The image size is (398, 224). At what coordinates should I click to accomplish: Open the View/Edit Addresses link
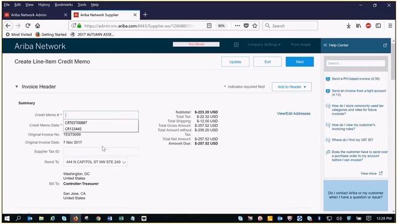pos(294,113)
